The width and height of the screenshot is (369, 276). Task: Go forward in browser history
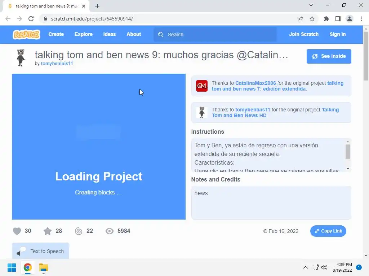click(19, 19)
